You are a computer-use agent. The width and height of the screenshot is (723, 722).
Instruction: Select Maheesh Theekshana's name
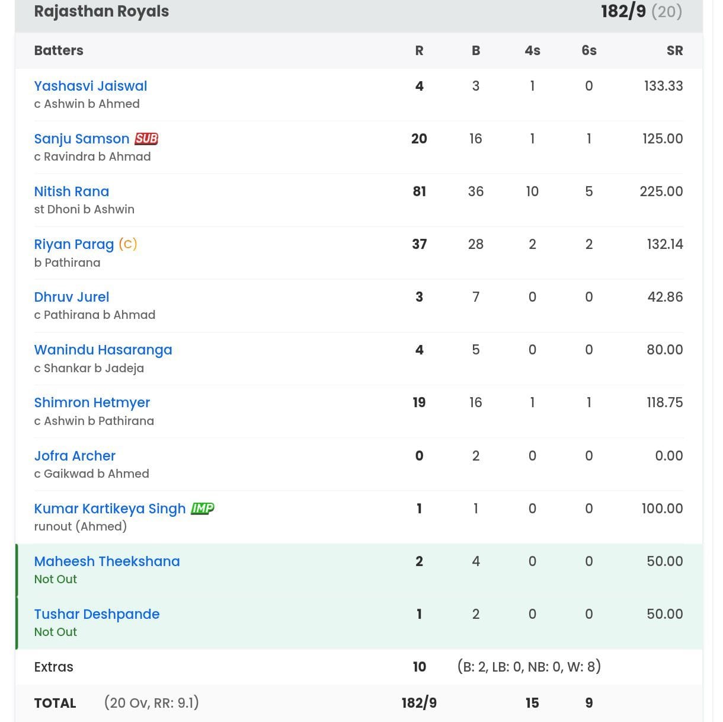[x=107, y=561]
